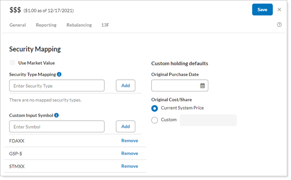Click the help question mark icon
The height and width of the screenshot is (180, 291).
tap(279, 25)
